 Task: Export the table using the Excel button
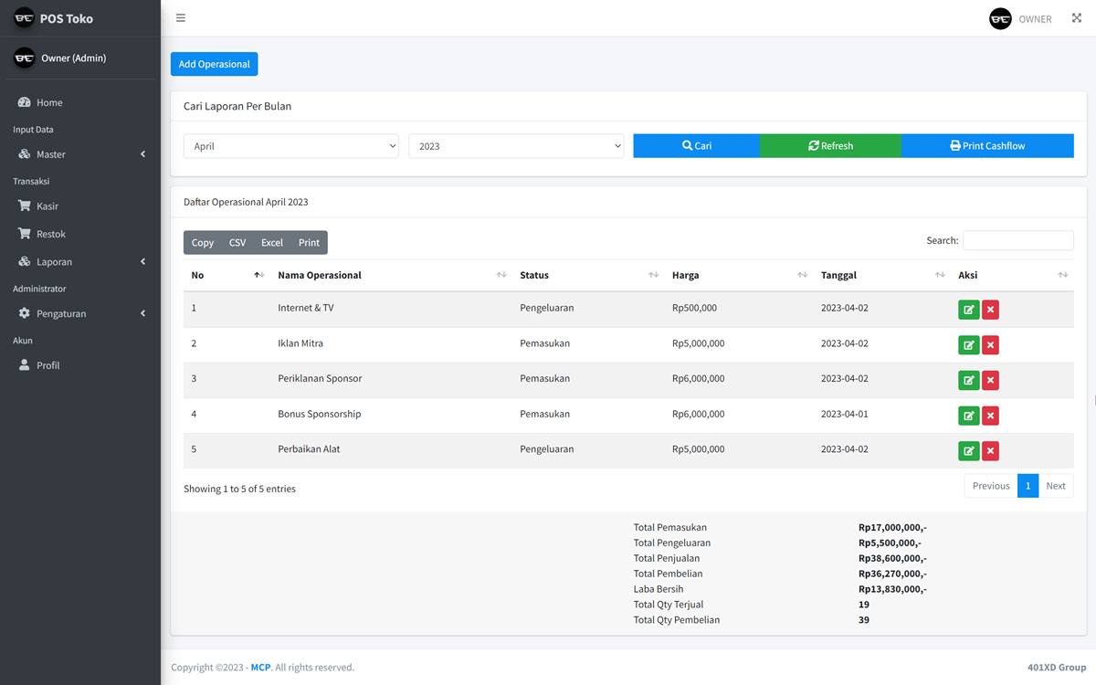(x=271, y=242)
